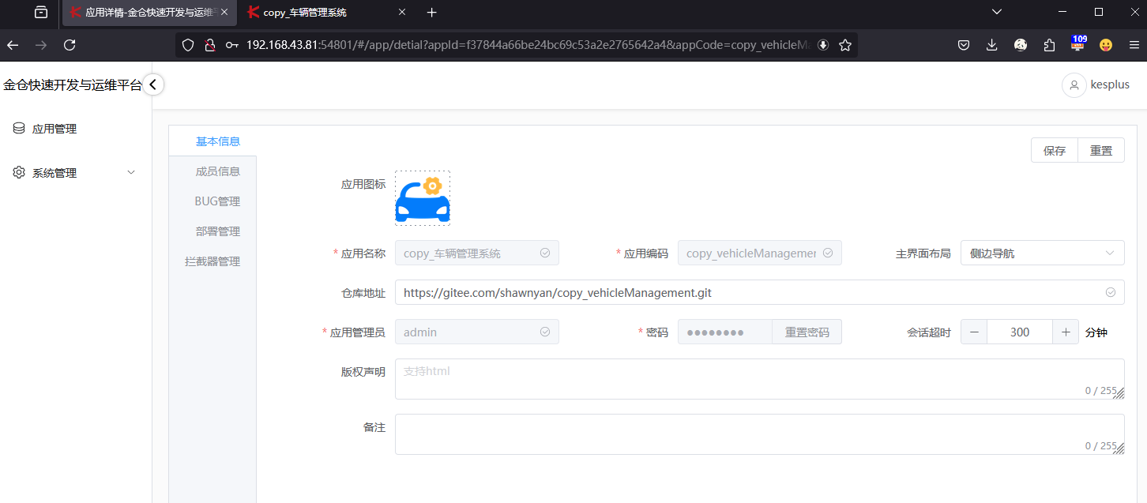Expand the 系统管理 menu arrow
This screenshot has width=1147, height=503.
131,172
